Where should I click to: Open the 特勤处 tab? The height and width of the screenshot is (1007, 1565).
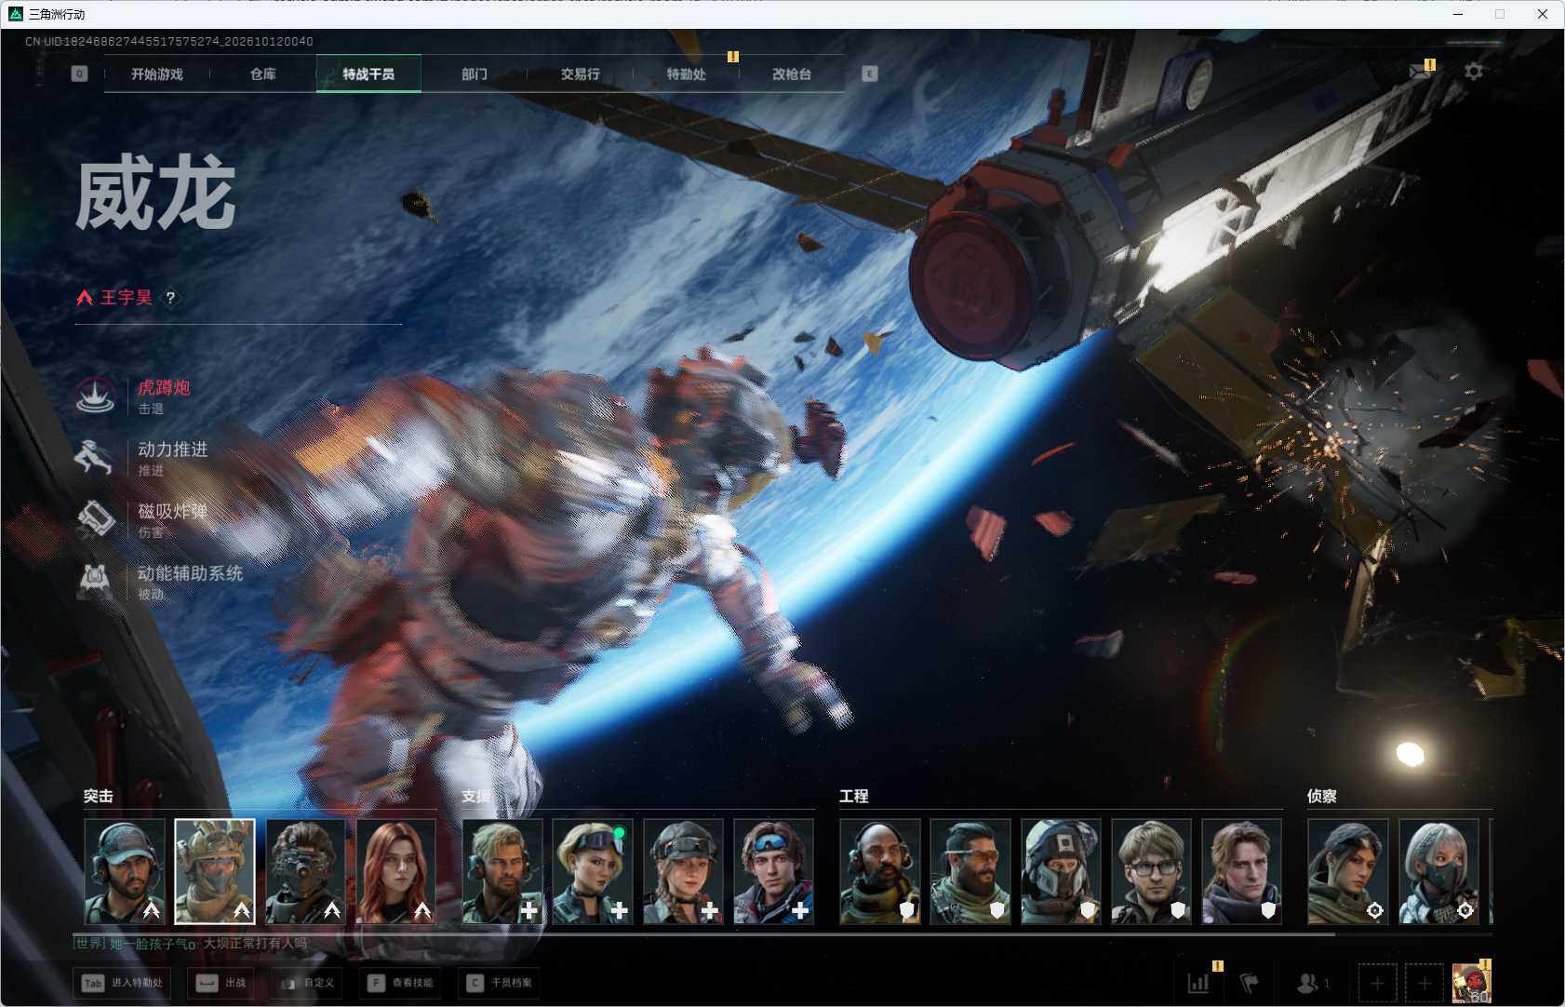(x=687, y=74)
